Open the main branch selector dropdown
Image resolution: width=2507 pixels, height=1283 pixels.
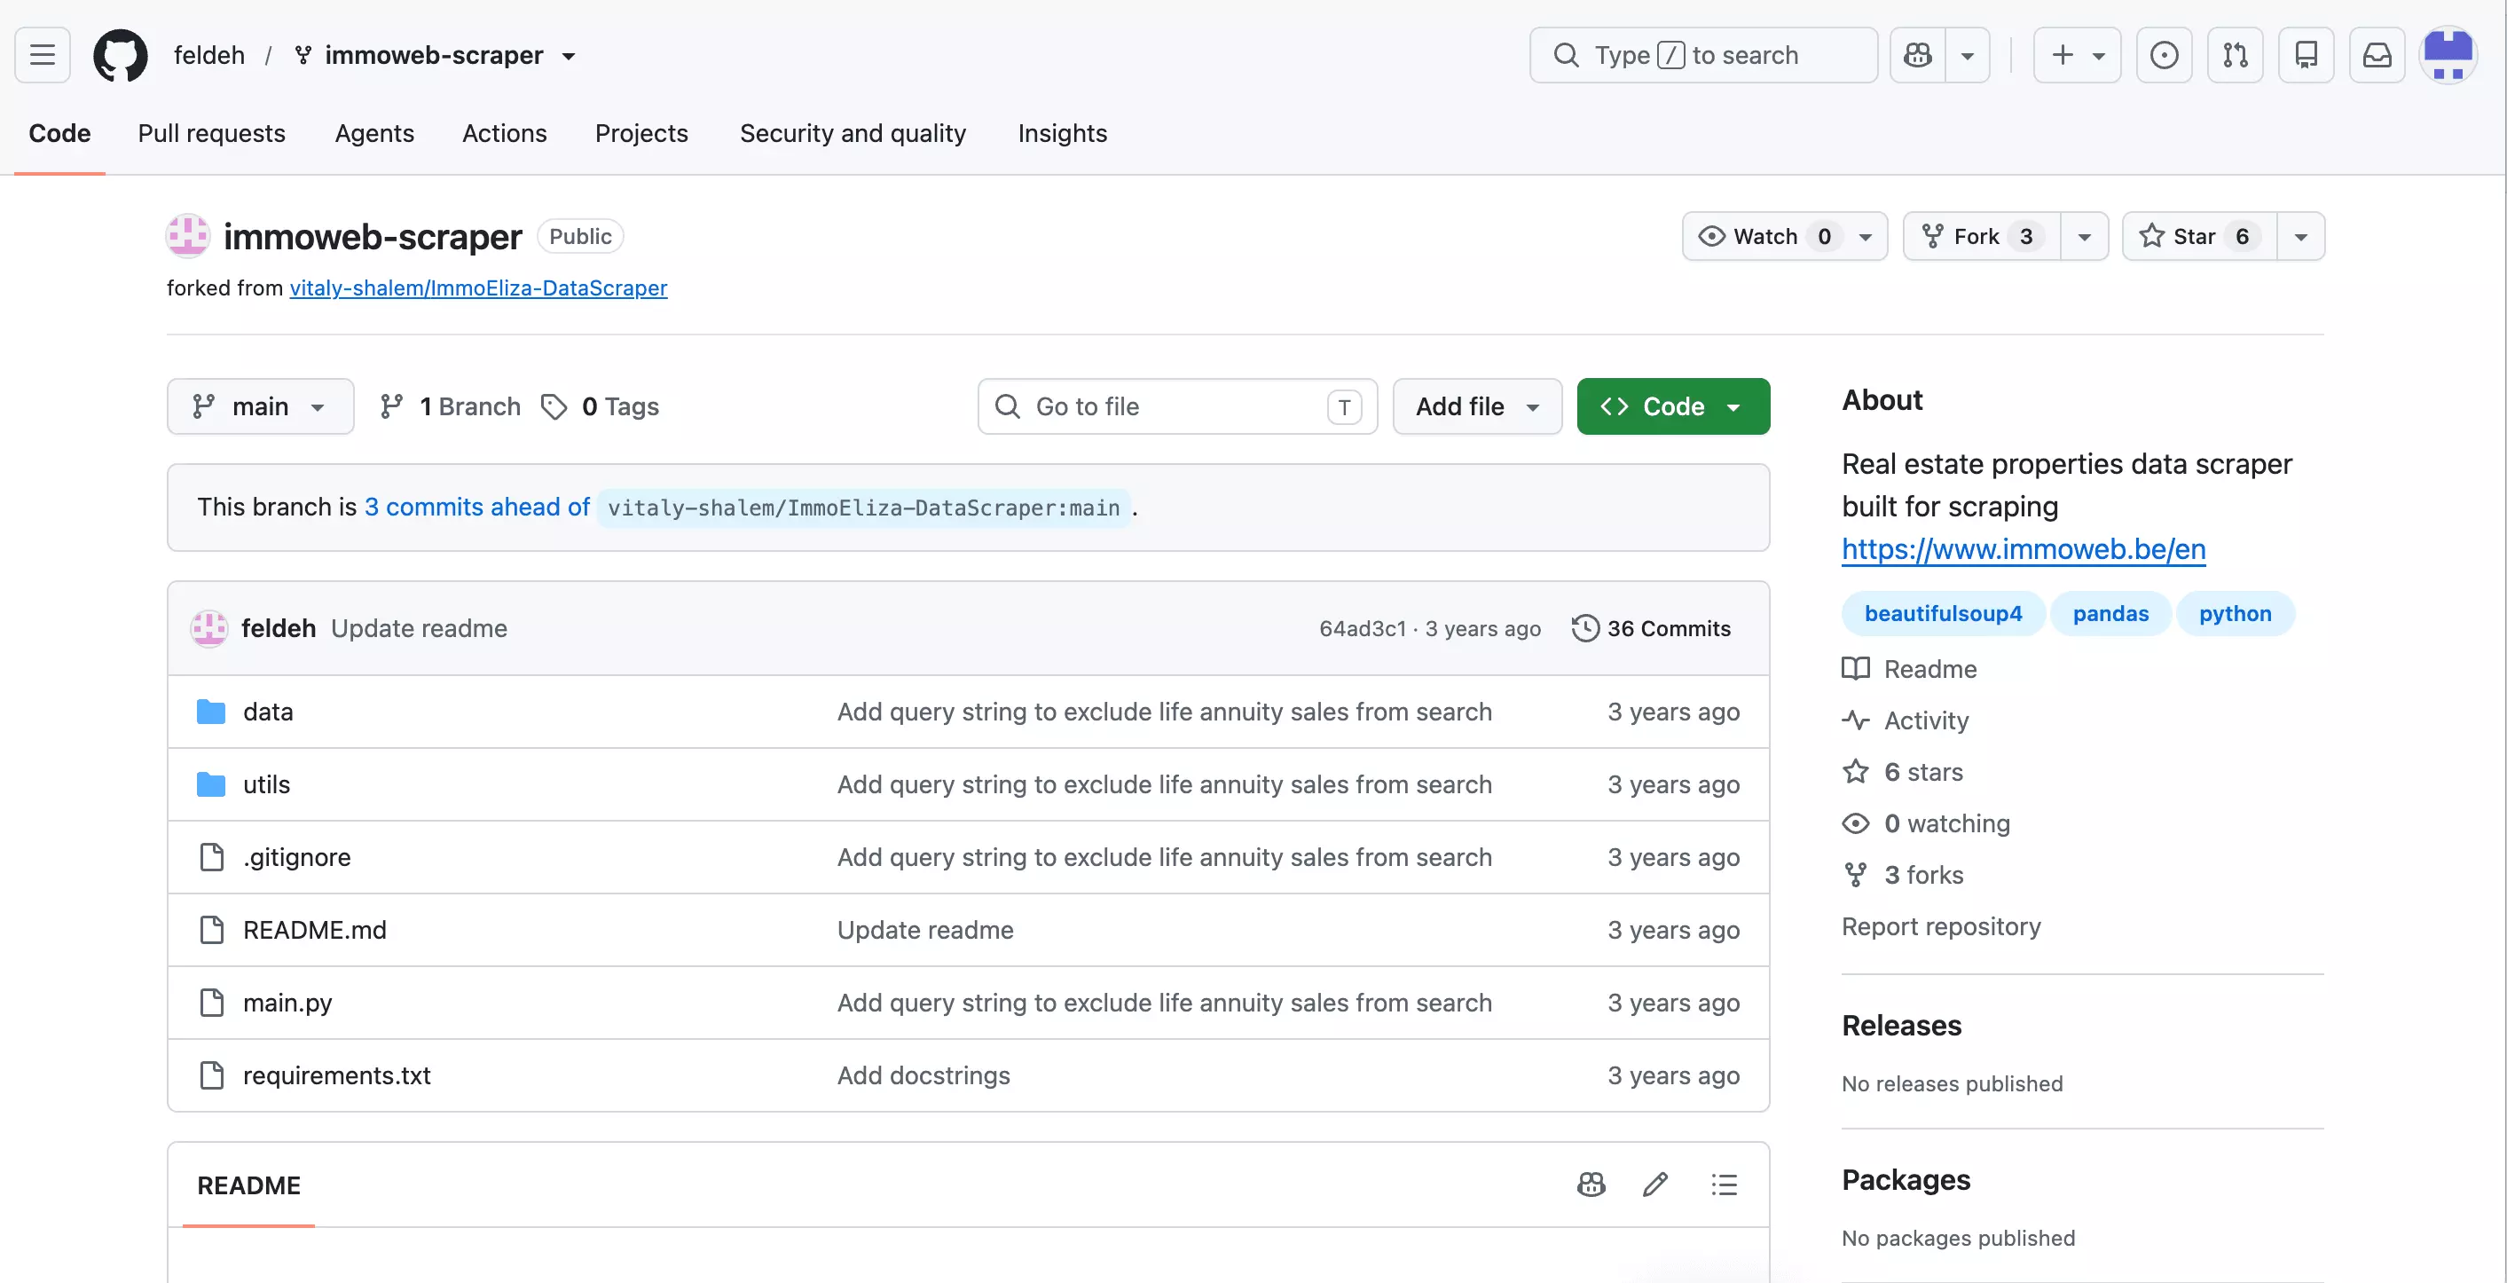coord(260,405)
